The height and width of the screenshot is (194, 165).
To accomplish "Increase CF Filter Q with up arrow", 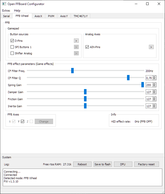I will coord(154,77).
